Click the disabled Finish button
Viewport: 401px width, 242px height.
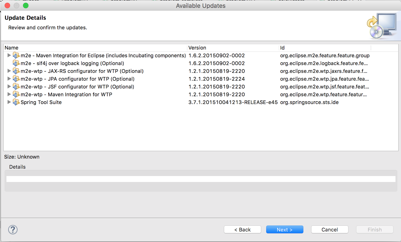pos(375,229)
